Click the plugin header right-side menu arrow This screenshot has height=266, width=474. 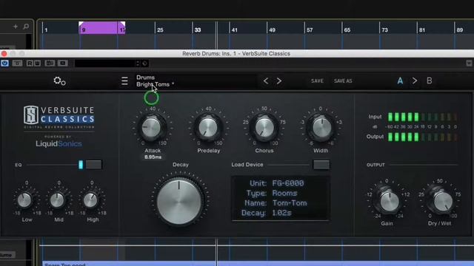click(469, 63)
